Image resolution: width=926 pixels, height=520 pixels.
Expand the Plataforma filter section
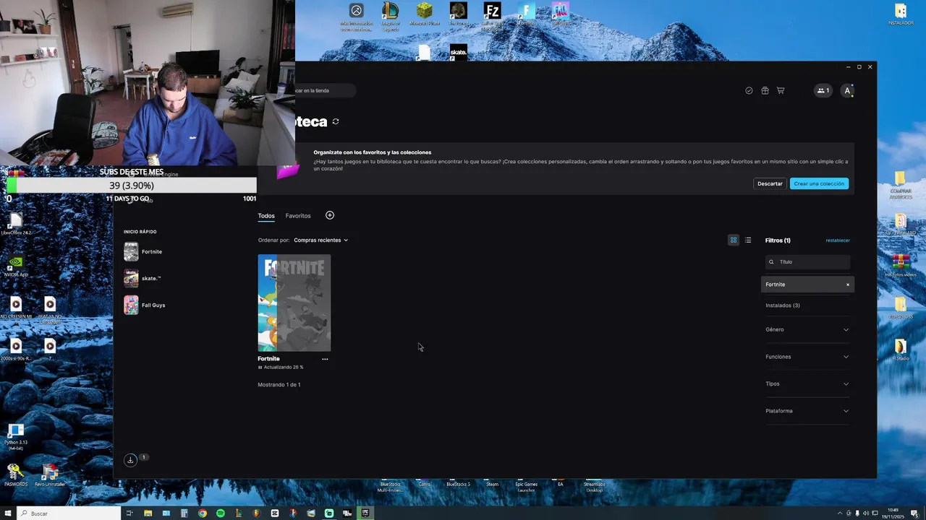click(807, 411)
